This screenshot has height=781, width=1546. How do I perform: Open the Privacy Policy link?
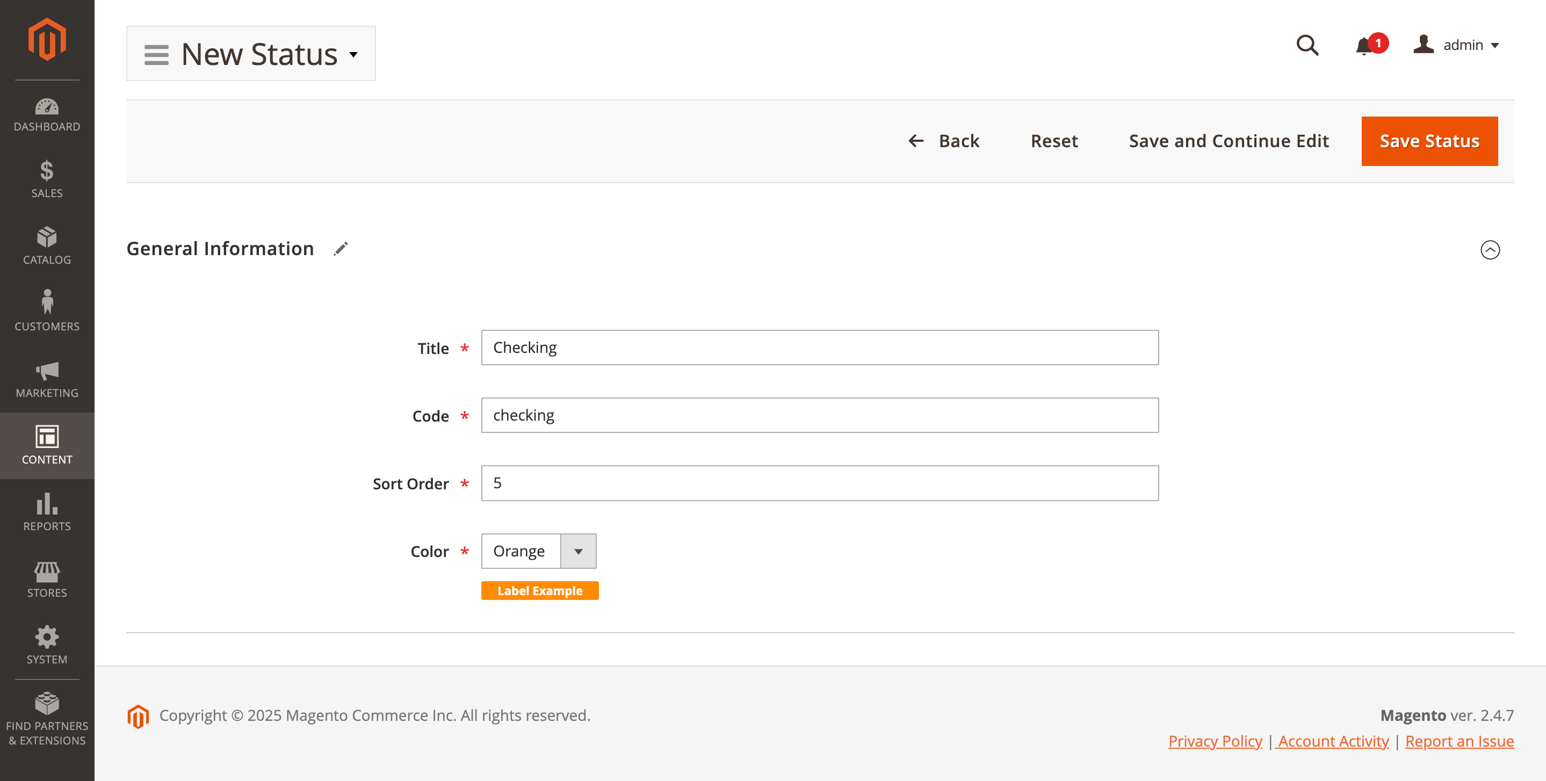pos(1215,741)
